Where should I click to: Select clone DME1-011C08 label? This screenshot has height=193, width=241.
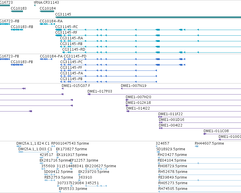216,131
